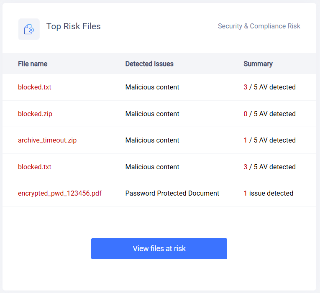Click 1 / 5 AV detected summary
Viewport: 320px width, 293px height.
click(x=269, y=140)
